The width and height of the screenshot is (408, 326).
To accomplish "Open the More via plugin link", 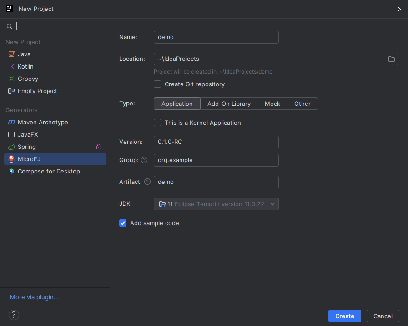I will click(x=35, y=297).
